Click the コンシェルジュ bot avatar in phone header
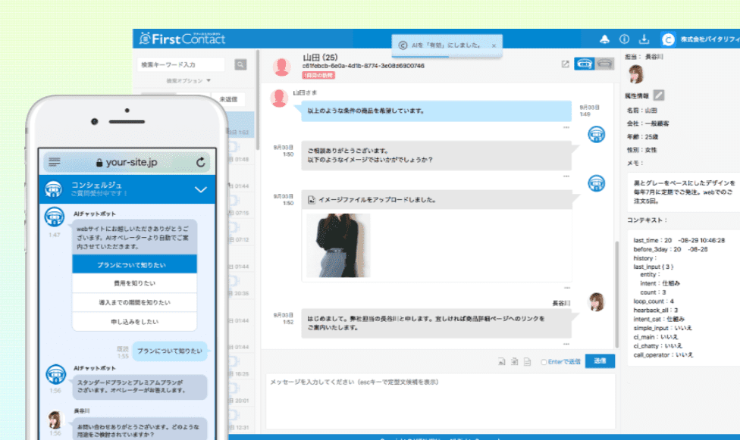Image resolution: width=740 pixels, height=440 pixels. (x=53, y=189)
